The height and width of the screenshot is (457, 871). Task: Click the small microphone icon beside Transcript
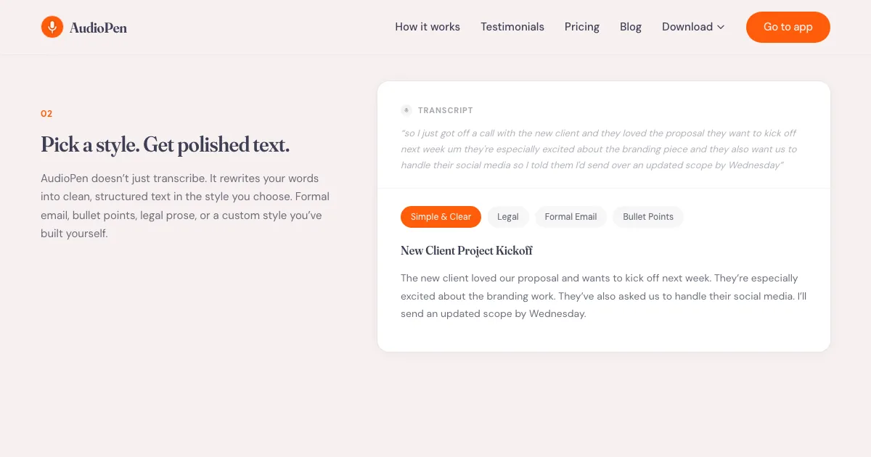[406, 110]
